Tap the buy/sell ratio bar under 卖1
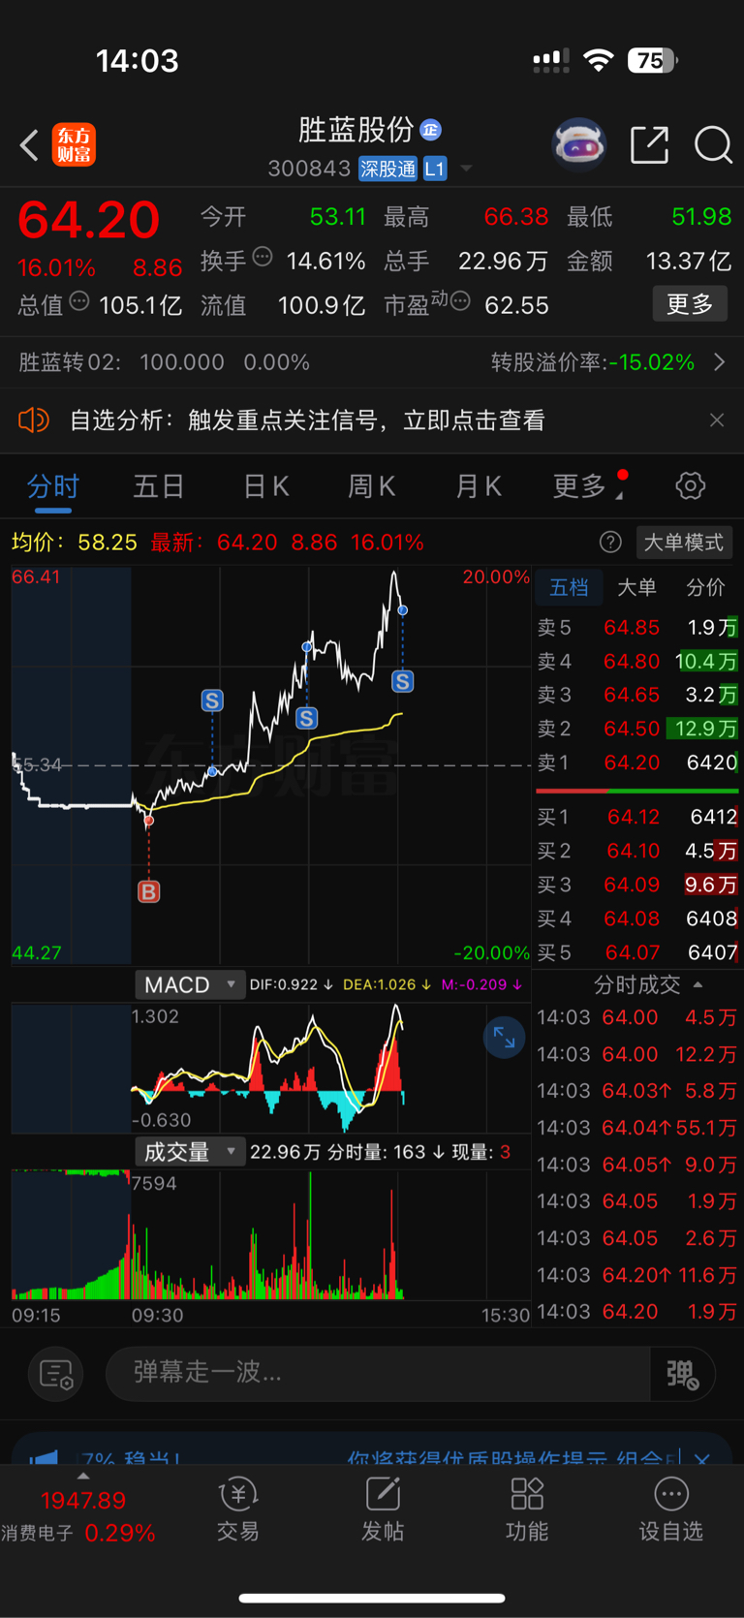The image size is (744, 1618). click(x=637, y=791)
